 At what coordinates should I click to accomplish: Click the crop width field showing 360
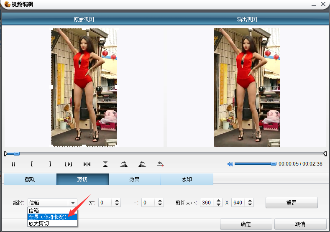[x=207, y=203]
